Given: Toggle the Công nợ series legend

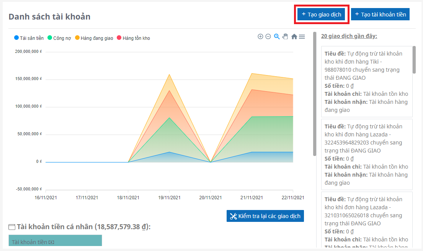Looking at the screenshot, I should point(59,38).
